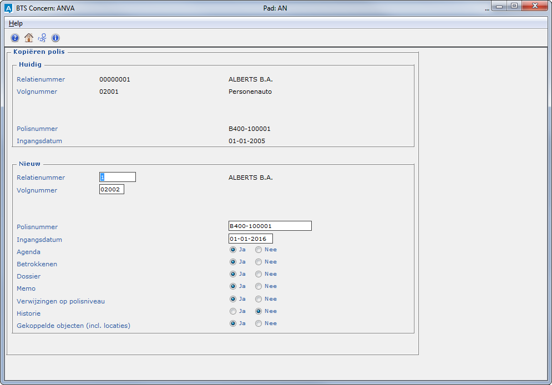
Task: Click the Volgnummer field showing 02002
Action: click(112, 190)
